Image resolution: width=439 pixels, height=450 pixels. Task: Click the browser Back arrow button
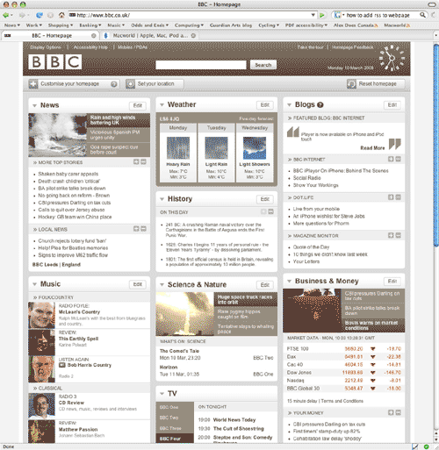[5, 15]
